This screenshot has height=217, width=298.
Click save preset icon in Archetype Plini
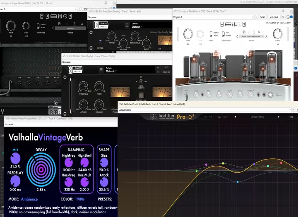[x=244, y=32]
